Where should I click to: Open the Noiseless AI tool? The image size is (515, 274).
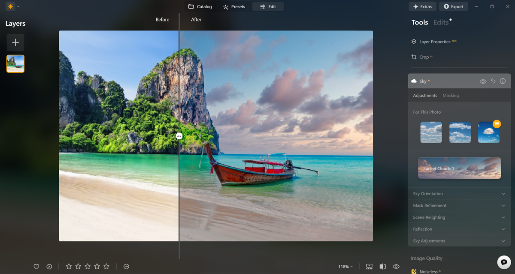coord(427,271)
